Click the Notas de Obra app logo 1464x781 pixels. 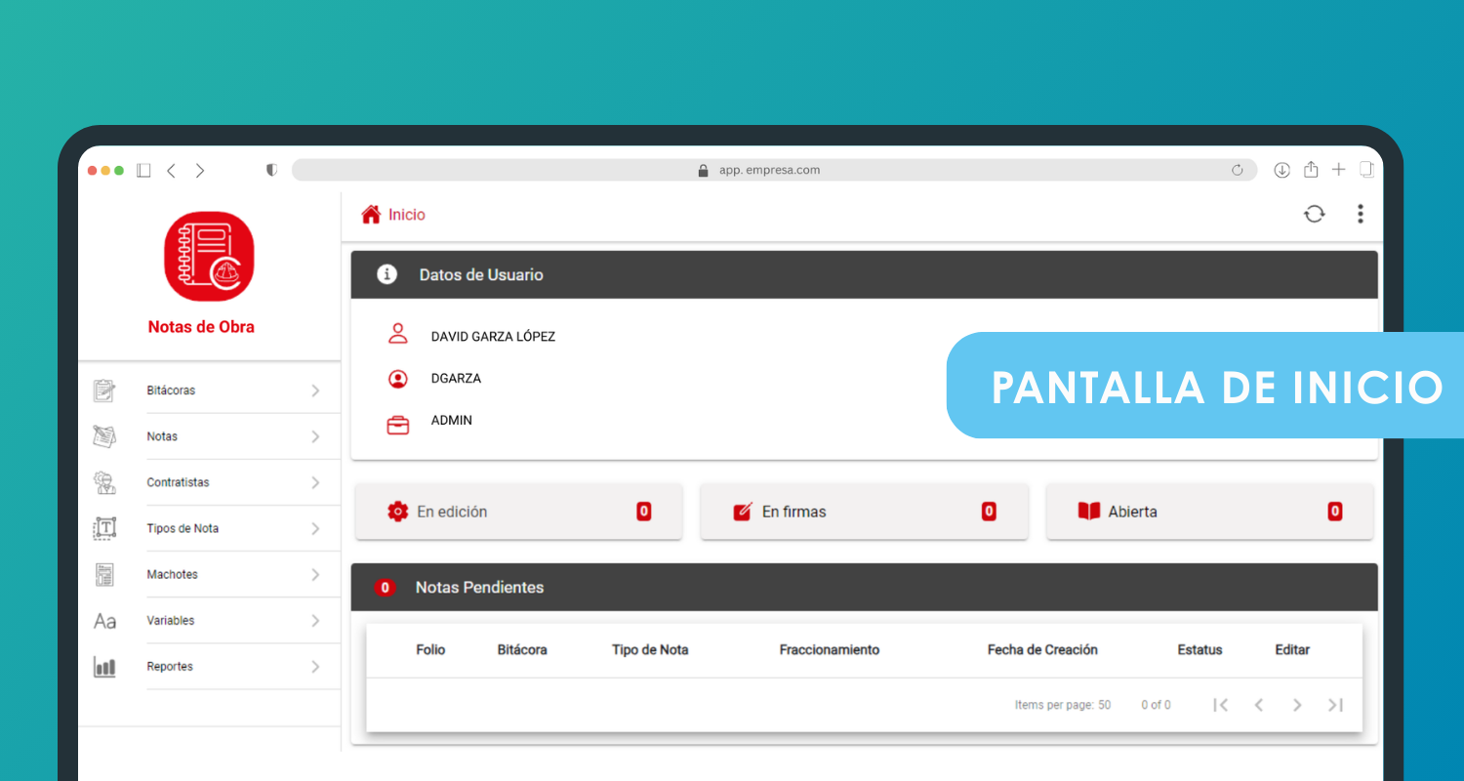click(209, 257)
